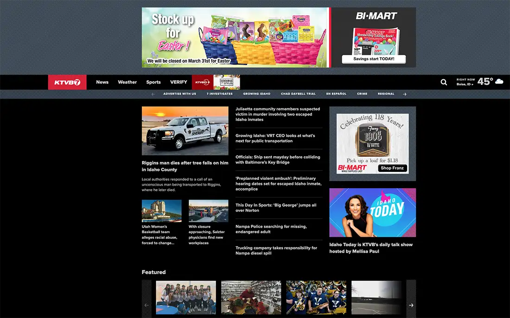Open the Stock up for Easter banner ad

(236, 38)
